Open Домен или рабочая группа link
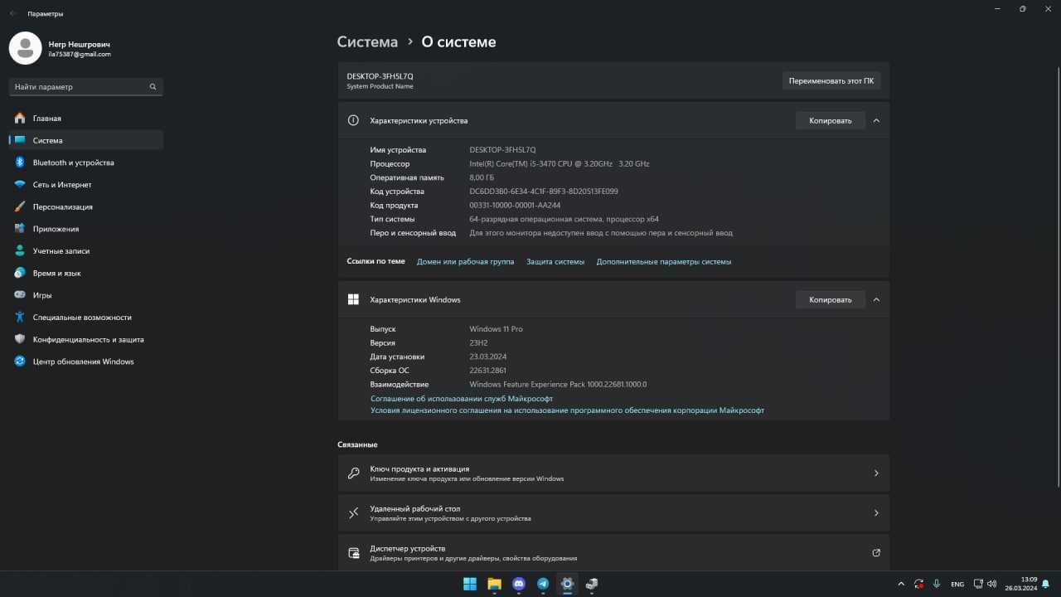This screenshot has height=597, width=1061. point(465,261)
